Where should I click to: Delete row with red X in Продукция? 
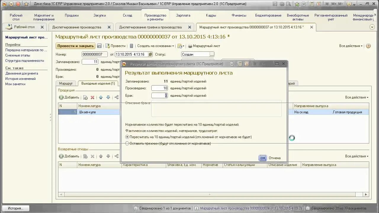click(x=92, y=97)
